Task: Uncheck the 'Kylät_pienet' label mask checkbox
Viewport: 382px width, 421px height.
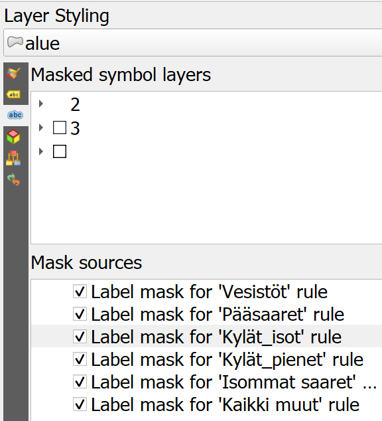Action: click(x=80, y=359)
